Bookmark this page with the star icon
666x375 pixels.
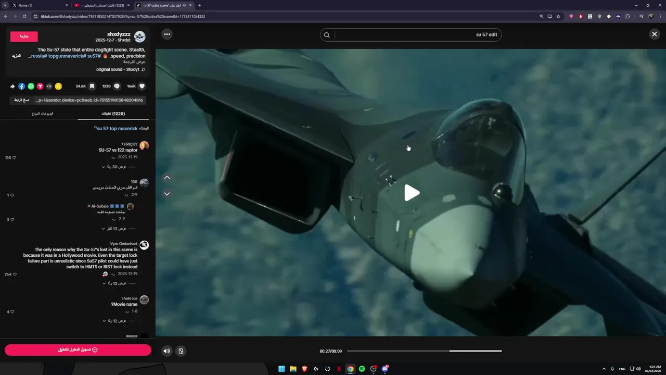coord(558,16)
